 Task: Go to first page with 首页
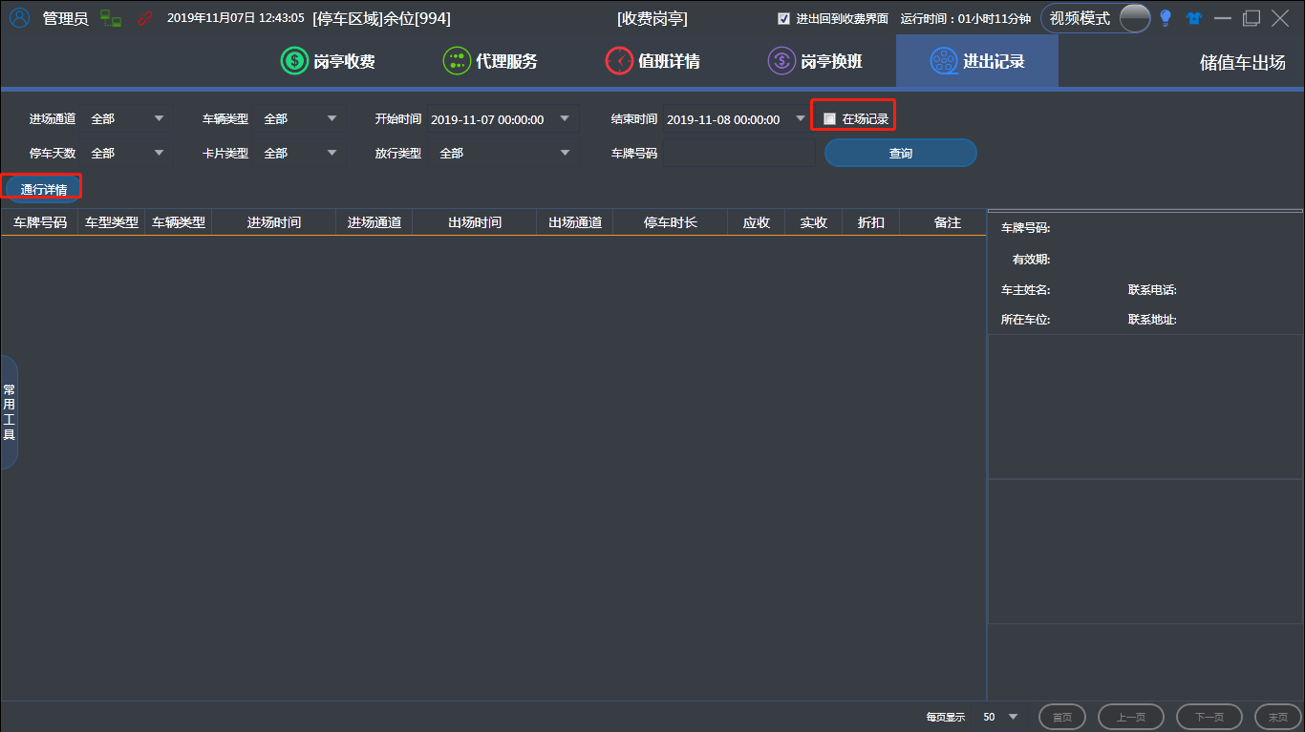[x=1062, y=717]
